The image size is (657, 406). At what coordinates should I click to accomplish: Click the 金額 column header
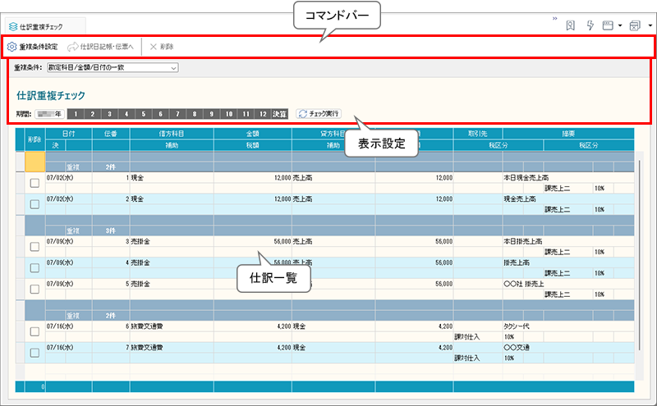point(253,133)
